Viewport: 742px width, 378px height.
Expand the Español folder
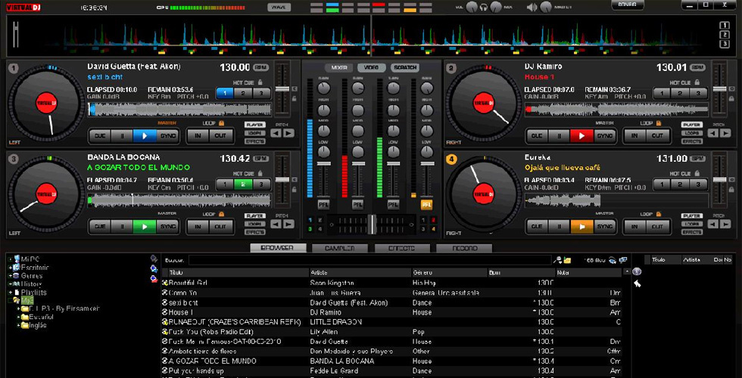[x=19, y=317]
